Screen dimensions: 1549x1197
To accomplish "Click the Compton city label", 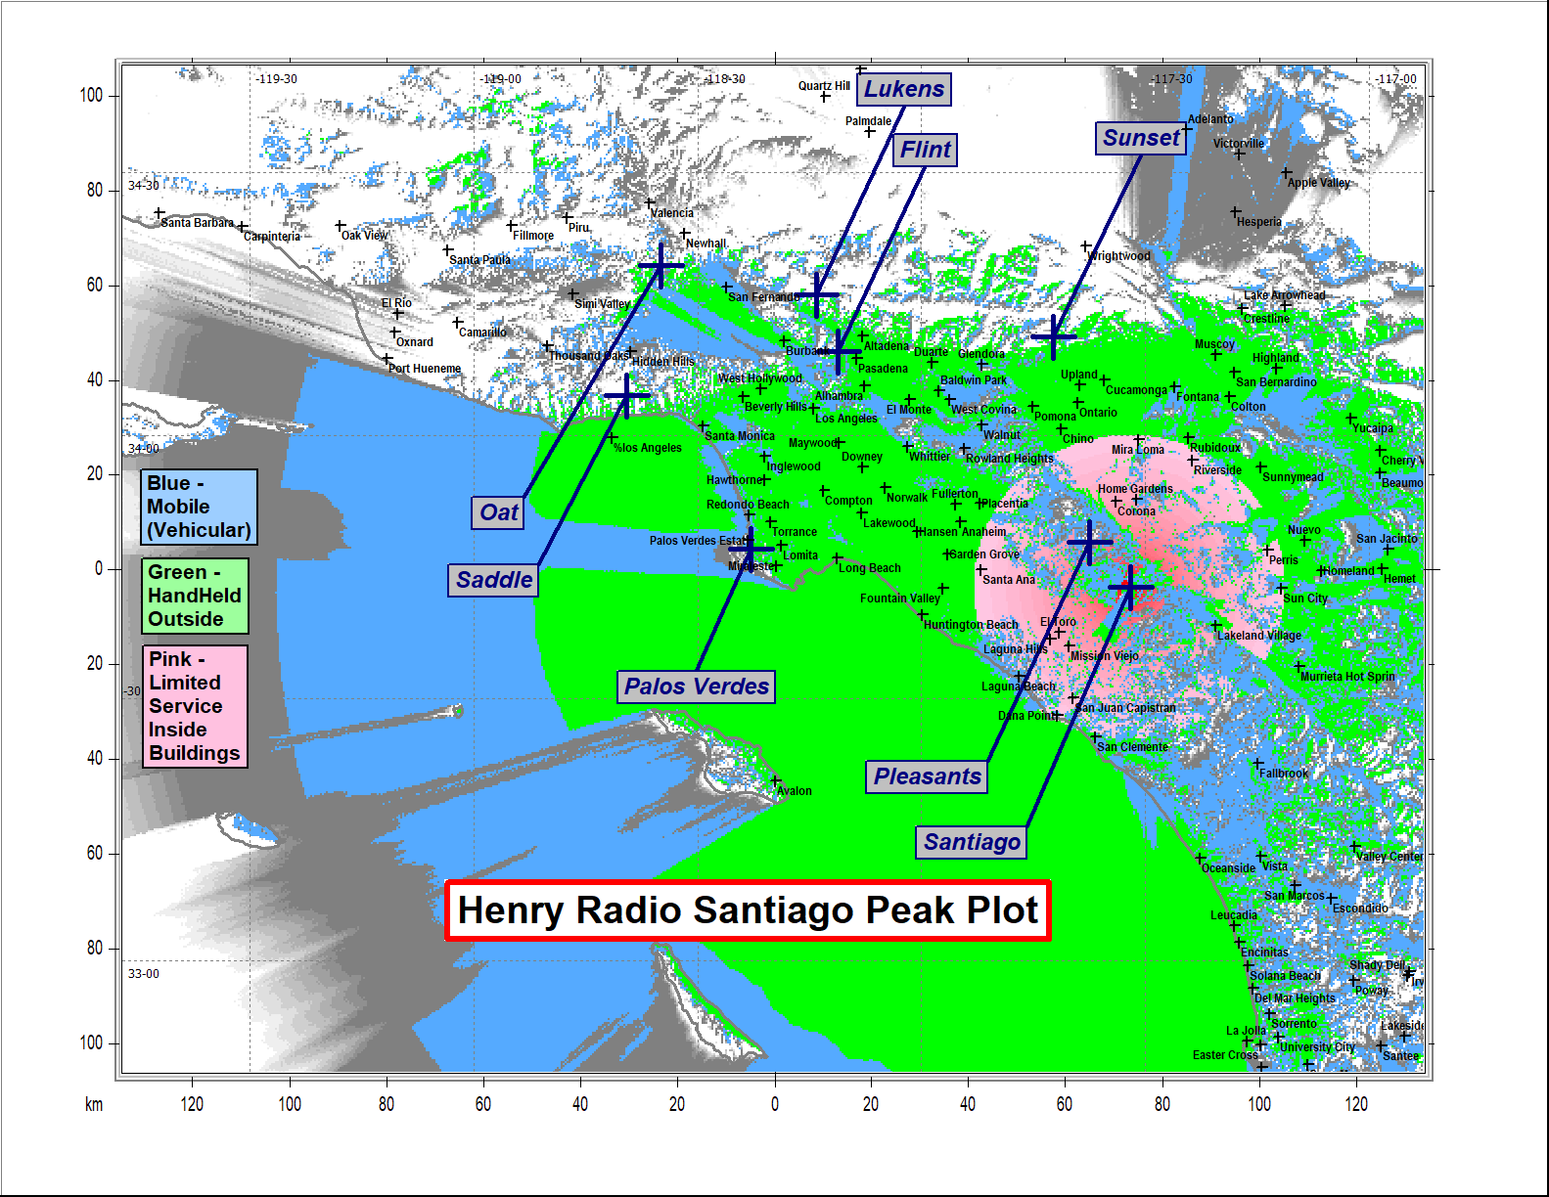I will [x=848, y=501].
